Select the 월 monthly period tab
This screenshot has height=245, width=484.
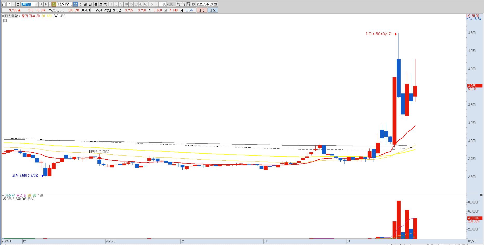pos(85,4)
